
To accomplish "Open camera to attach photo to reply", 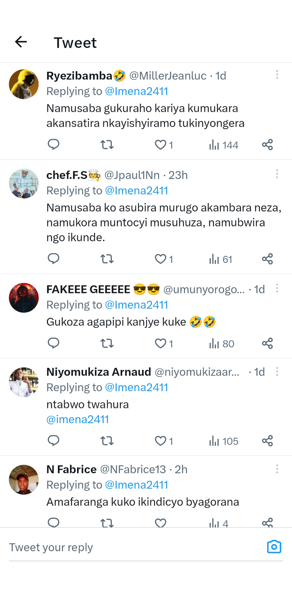I will (x=274, y=547).
